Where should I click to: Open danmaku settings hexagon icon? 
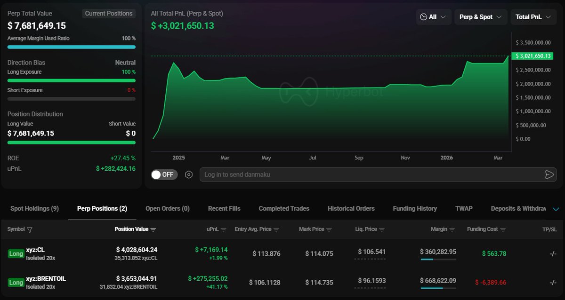[x=189, y=174]
